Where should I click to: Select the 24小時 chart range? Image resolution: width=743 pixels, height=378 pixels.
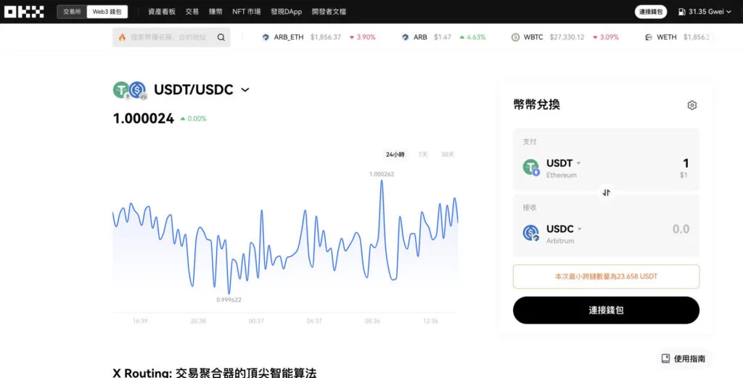395,155
